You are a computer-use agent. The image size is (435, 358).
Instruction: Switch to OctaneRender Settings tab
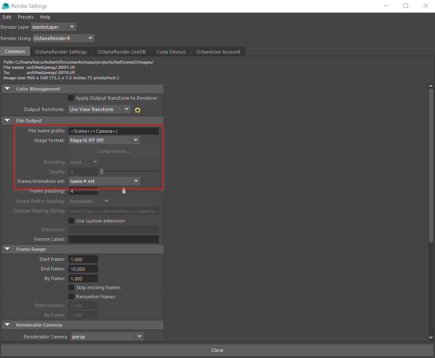point(61,52)
